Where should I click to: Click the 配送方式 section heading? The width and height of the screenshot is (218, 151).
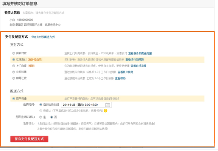(x=17, y=91)
